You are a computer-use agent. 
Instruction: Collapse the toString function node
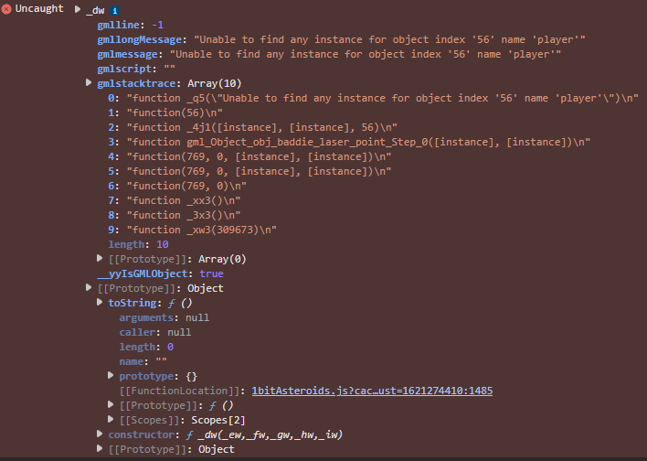click(x=101, y=303)
